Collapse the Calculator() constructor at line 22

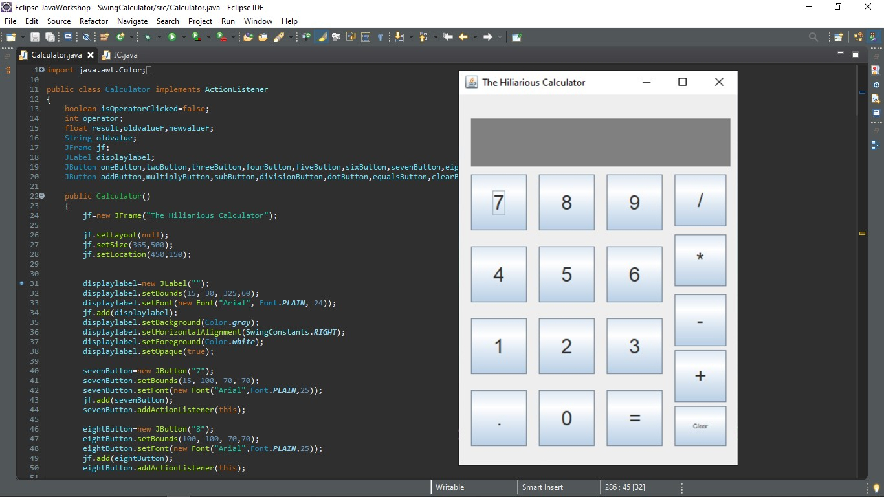pos(41,195)
